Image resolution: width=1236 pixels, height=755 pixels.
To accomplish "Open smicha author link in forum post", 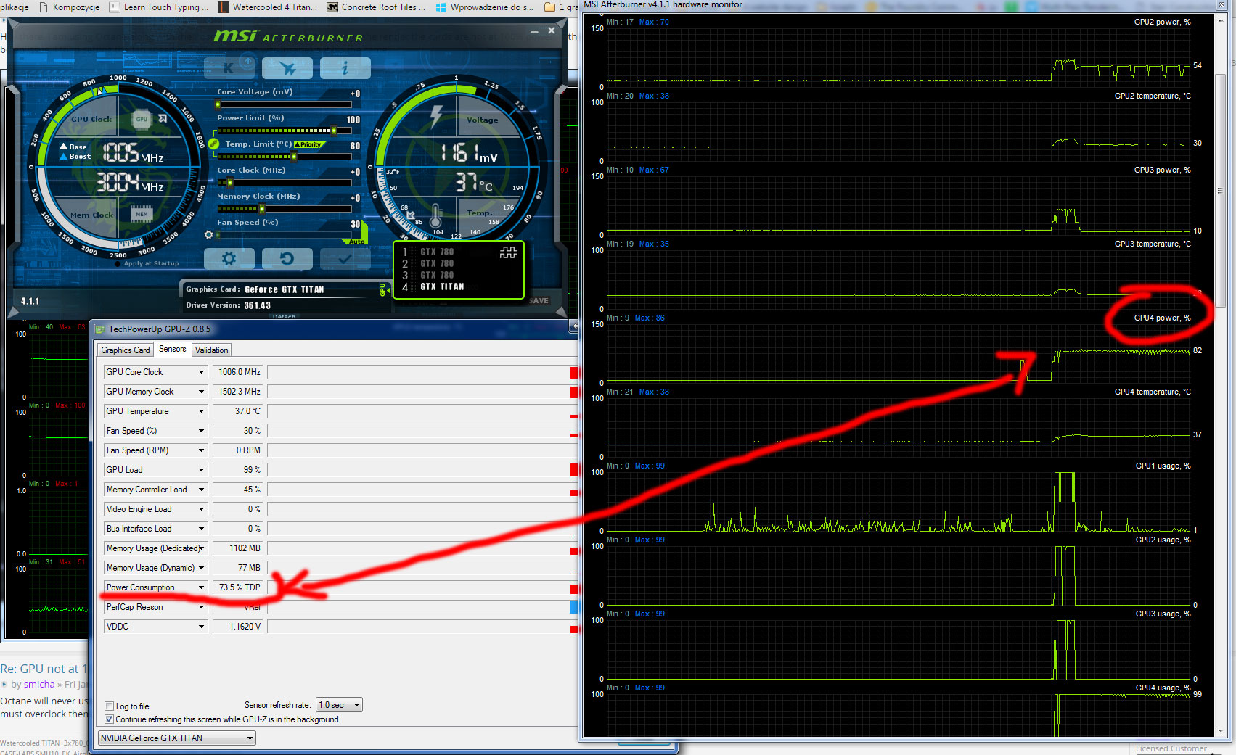I will [x=39, y=684].
